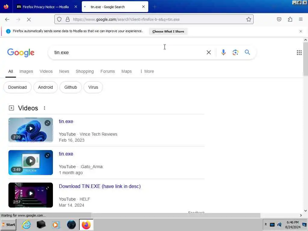
Task: Select the Videos search tab
Action: 46,71
